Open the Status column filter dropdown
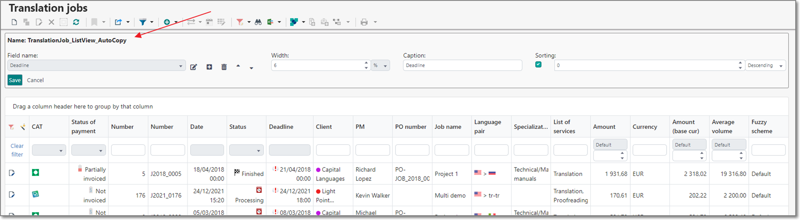Screen dimensions: 800x220 pos(246,150)
